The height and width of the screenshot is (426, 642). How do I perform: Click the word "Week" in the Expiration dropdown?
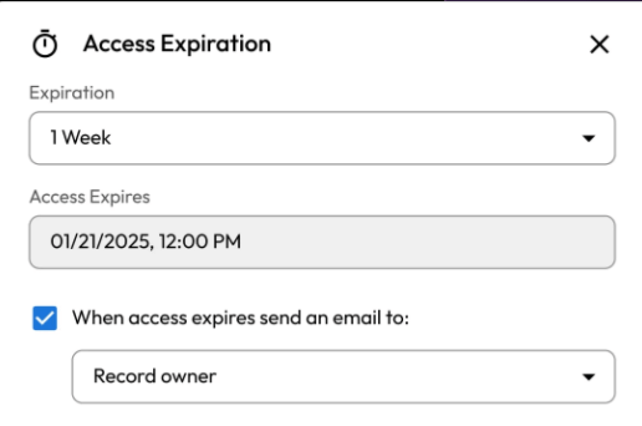click(87, 138)
